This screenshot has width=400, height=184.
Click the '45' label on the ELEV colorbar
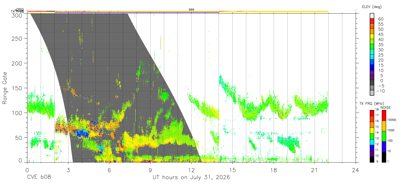click(x=380, y=34)
